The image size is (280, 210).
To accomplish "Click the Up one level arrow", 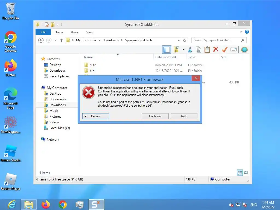I will click(62, 40).
